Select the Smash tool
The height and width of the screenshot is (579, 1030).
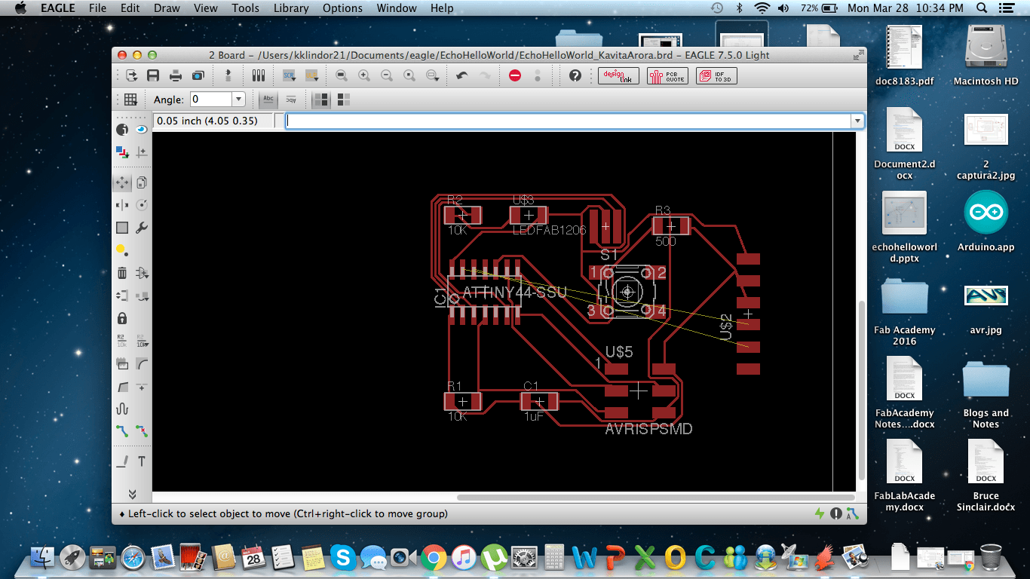(x=121, y=363)
